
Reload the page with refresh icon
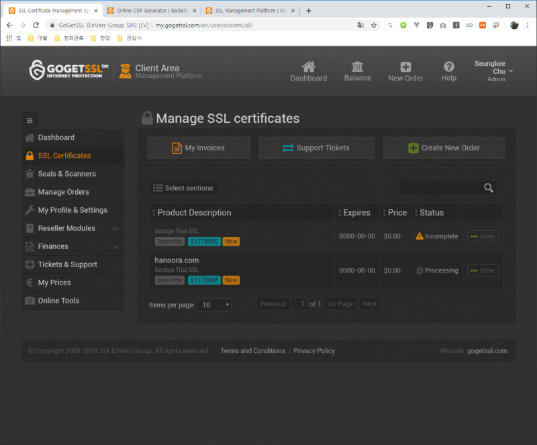[36, 25]
